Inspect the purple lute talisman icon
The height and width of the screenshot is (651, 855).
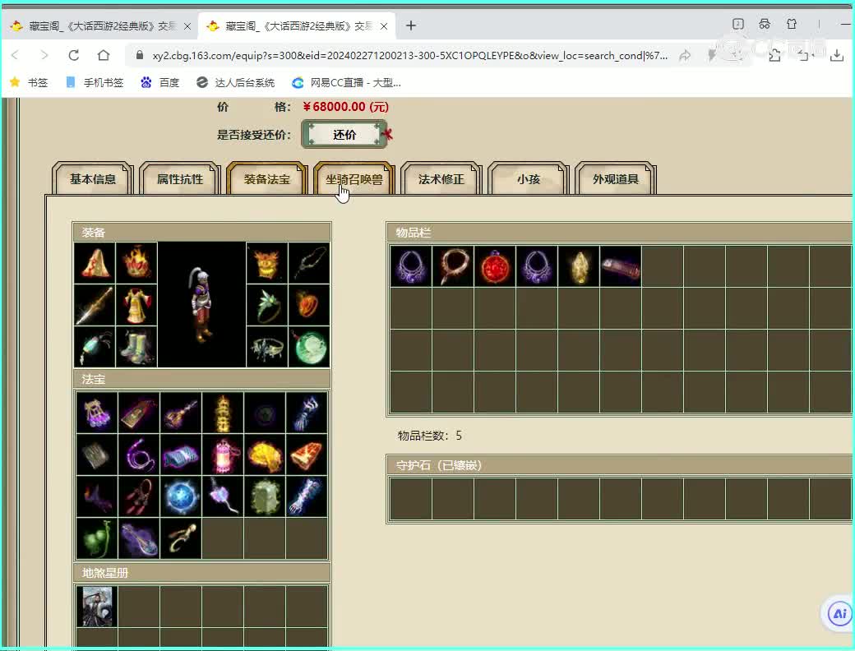pos(139,538)
